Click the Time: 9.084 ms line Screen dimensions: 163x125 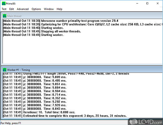35,88
